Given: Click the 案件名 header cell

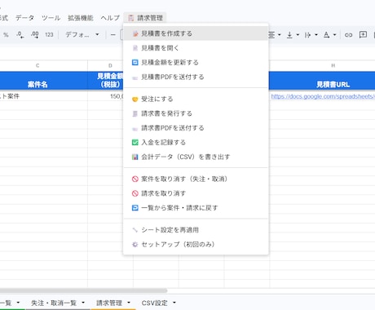Looking at the screenshot, I should (44, 81).
